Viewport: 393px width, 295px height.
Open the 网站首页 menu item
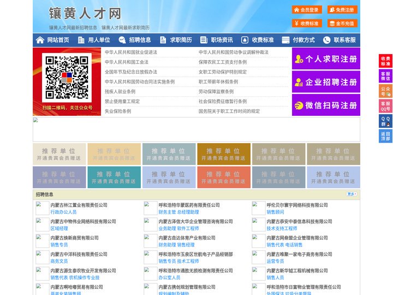click(58, 40)
